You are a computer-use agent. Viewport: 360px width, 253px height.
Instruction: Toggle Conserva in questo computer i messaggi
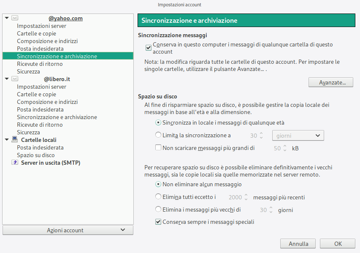click(149, 48)
